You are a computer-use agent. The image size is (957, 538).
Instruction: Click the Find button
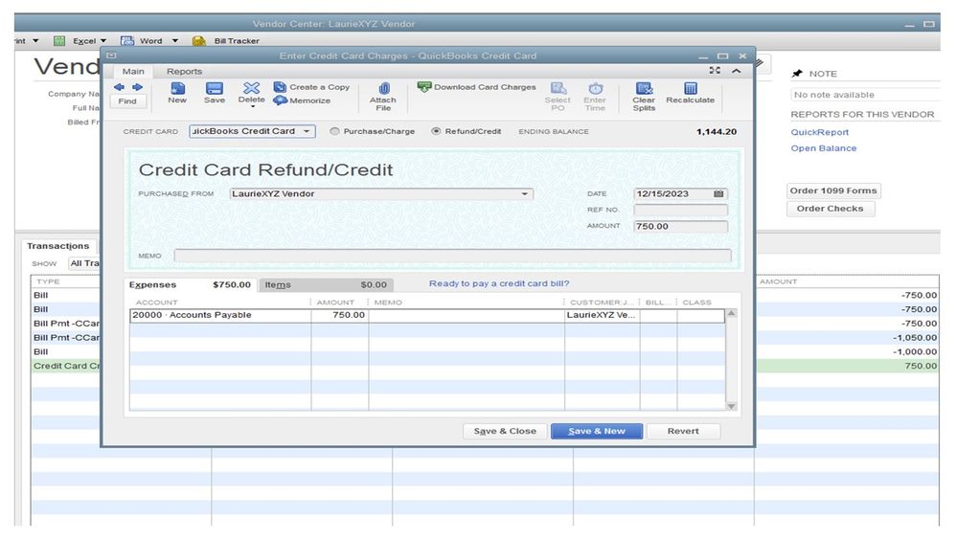pos(127,101)
